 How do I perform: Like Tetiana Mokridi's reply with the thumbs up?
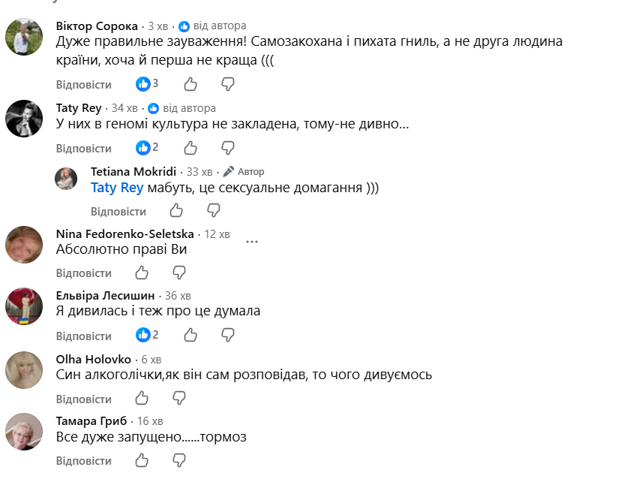176,211
